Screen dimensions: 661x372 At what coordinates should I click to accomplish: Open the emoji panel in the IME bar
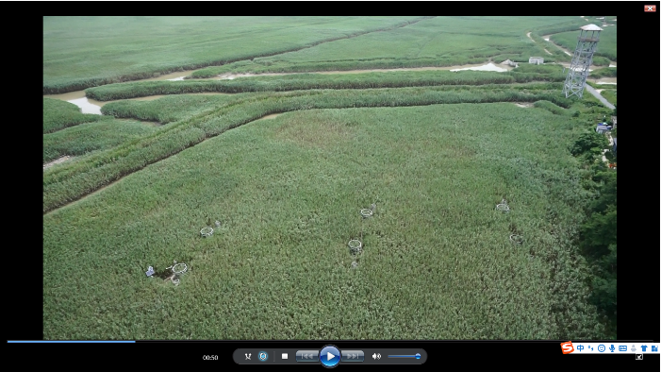pos(602,348)
